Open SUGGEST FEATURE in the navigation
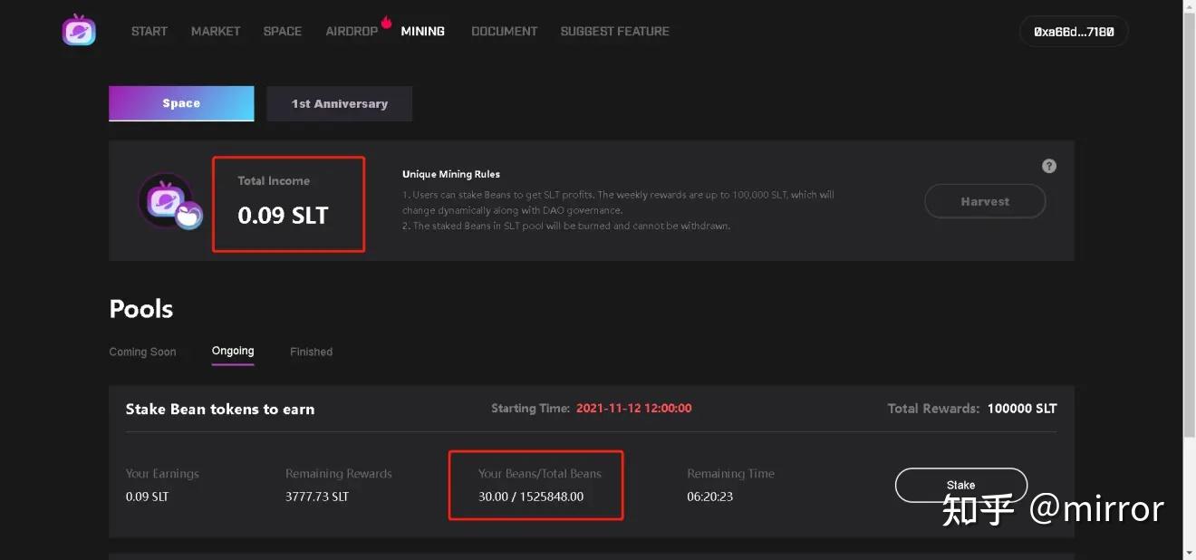Screen dimensions: 1196x560 (615, 31)
